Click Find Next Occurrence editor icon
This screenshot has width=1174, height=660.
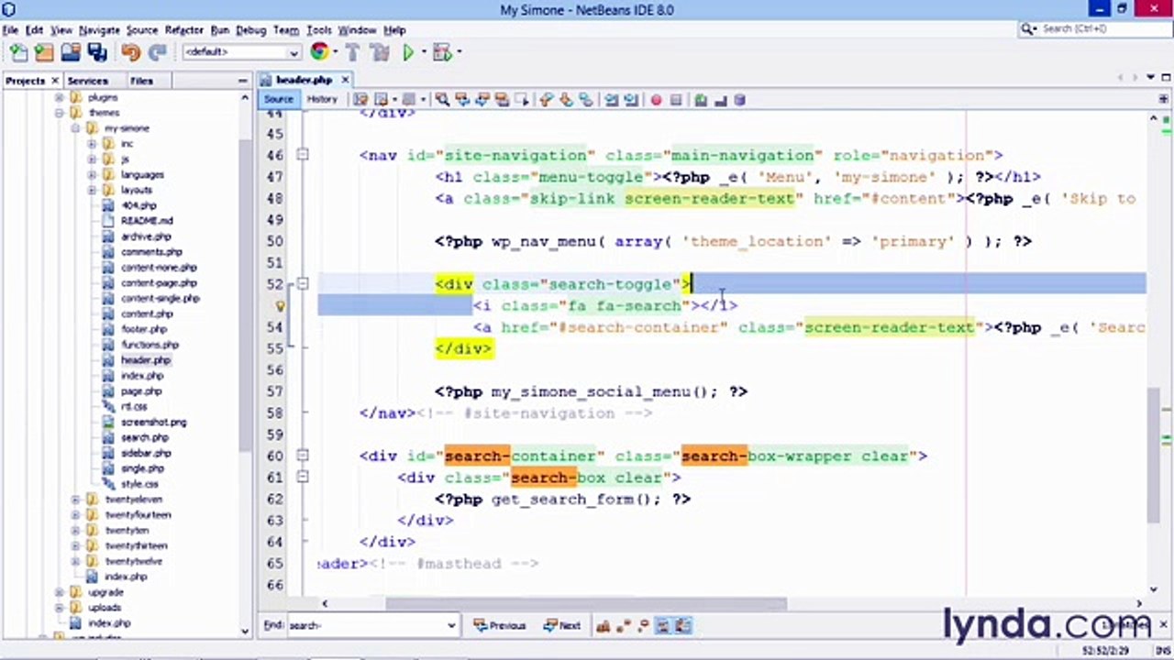coord(482,99)
